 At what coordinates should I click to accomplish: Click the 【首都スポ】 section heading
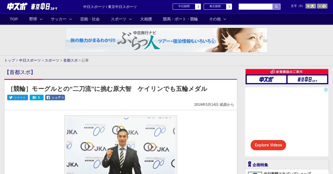pos(20,72)
